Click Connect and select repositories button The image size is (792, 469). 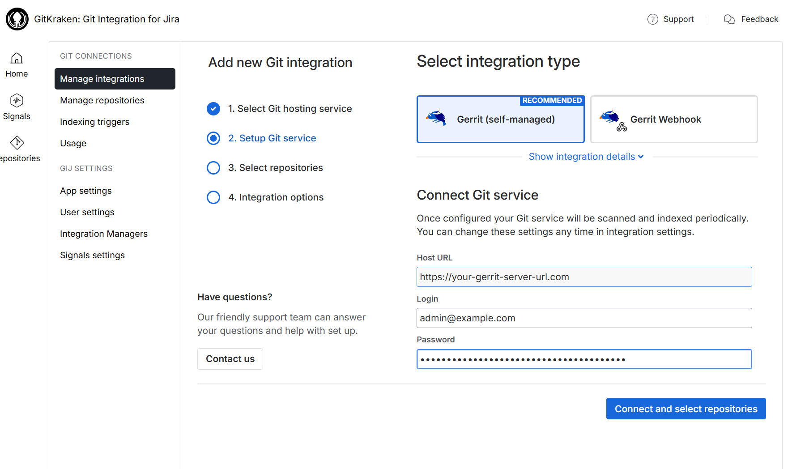(x=686, y=409)
